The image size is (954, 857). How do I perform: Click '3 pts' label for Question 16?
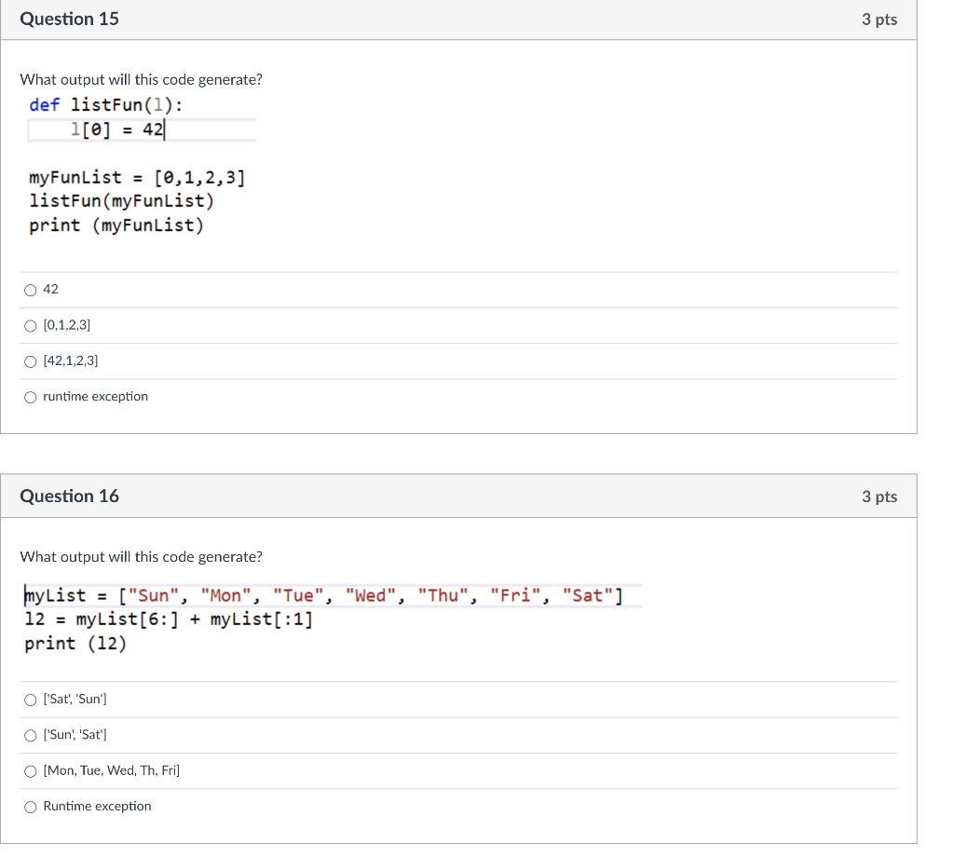click(879, 497)
